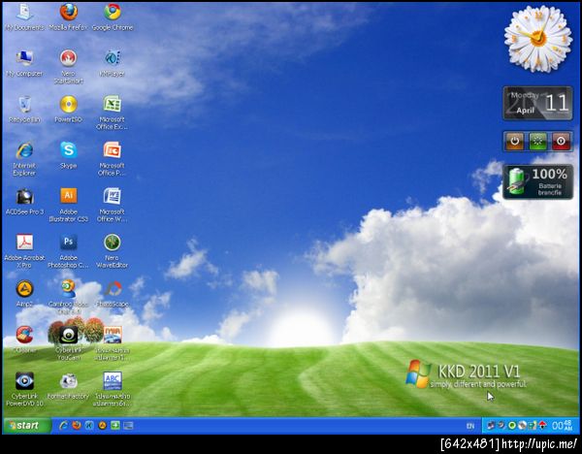
Task: Click the daisy flower clock gadget
Action: click(538, 39)
